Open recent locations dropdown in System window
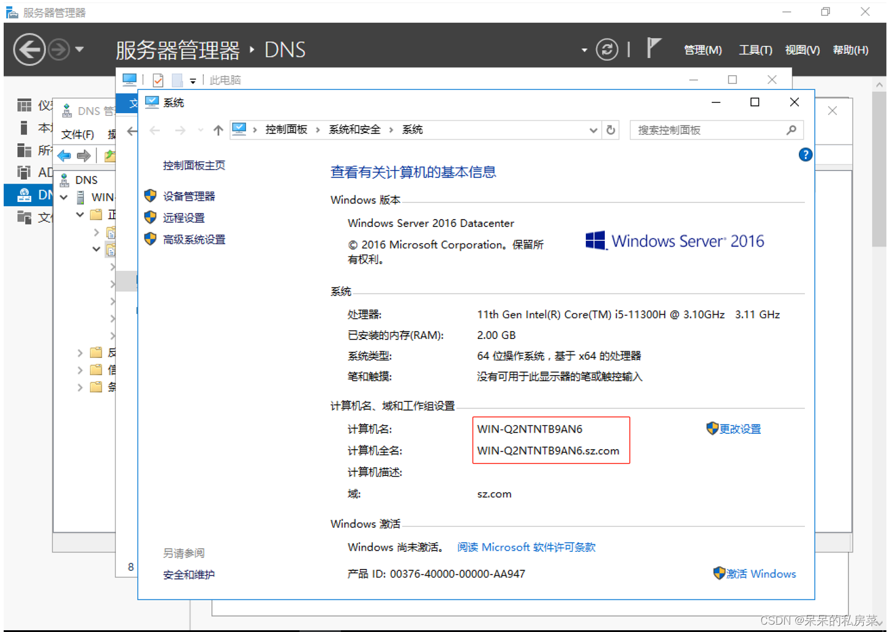 pos(200,130)
